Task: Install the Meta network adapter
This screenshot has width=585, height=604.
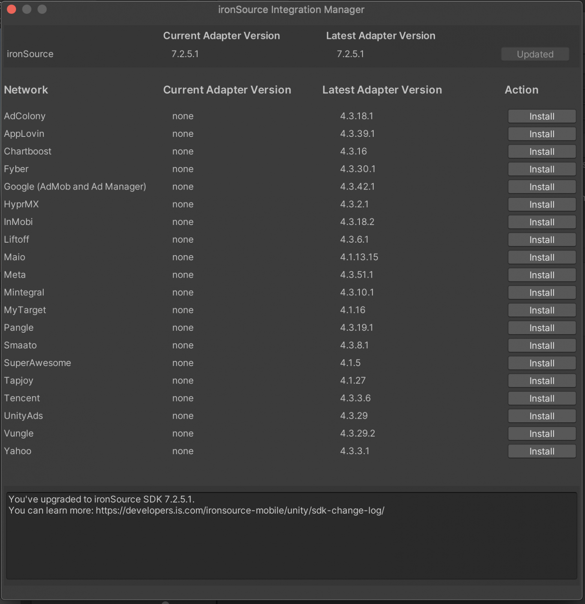Action: pos(541,275)
